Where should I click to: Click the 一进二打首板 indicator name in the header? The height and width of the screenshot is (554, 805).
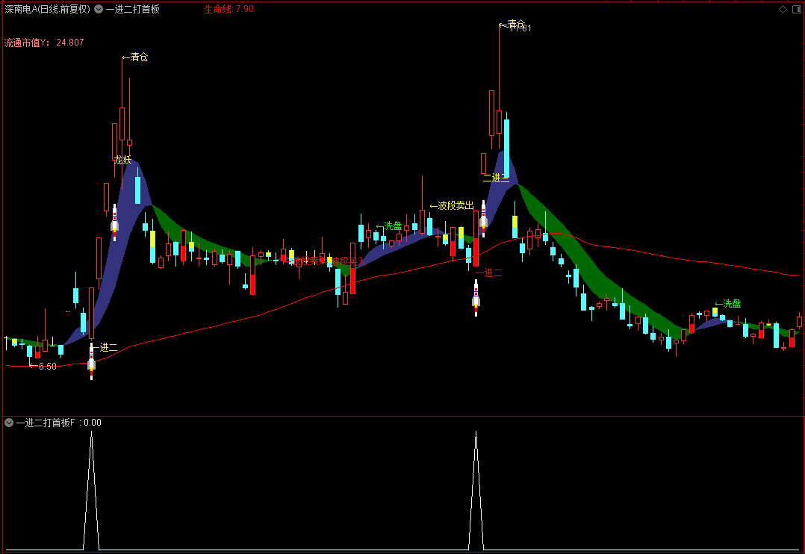[x=132, y=9]
